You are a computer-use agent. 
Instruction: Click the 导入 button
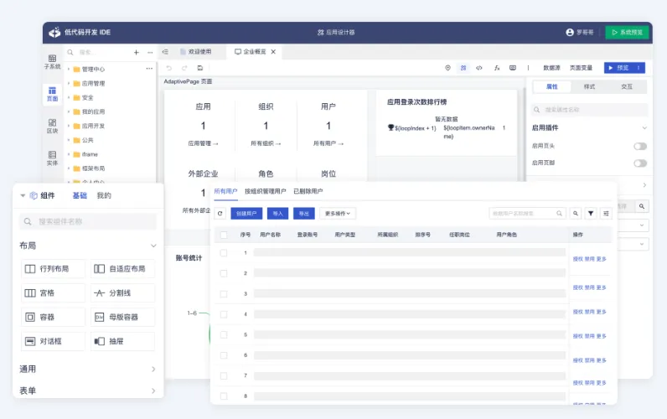277,214
